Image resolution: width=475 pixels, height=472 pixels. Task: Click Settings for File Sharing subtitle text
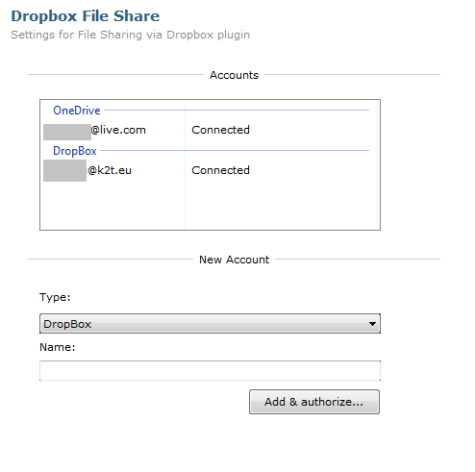pos(130,35)
